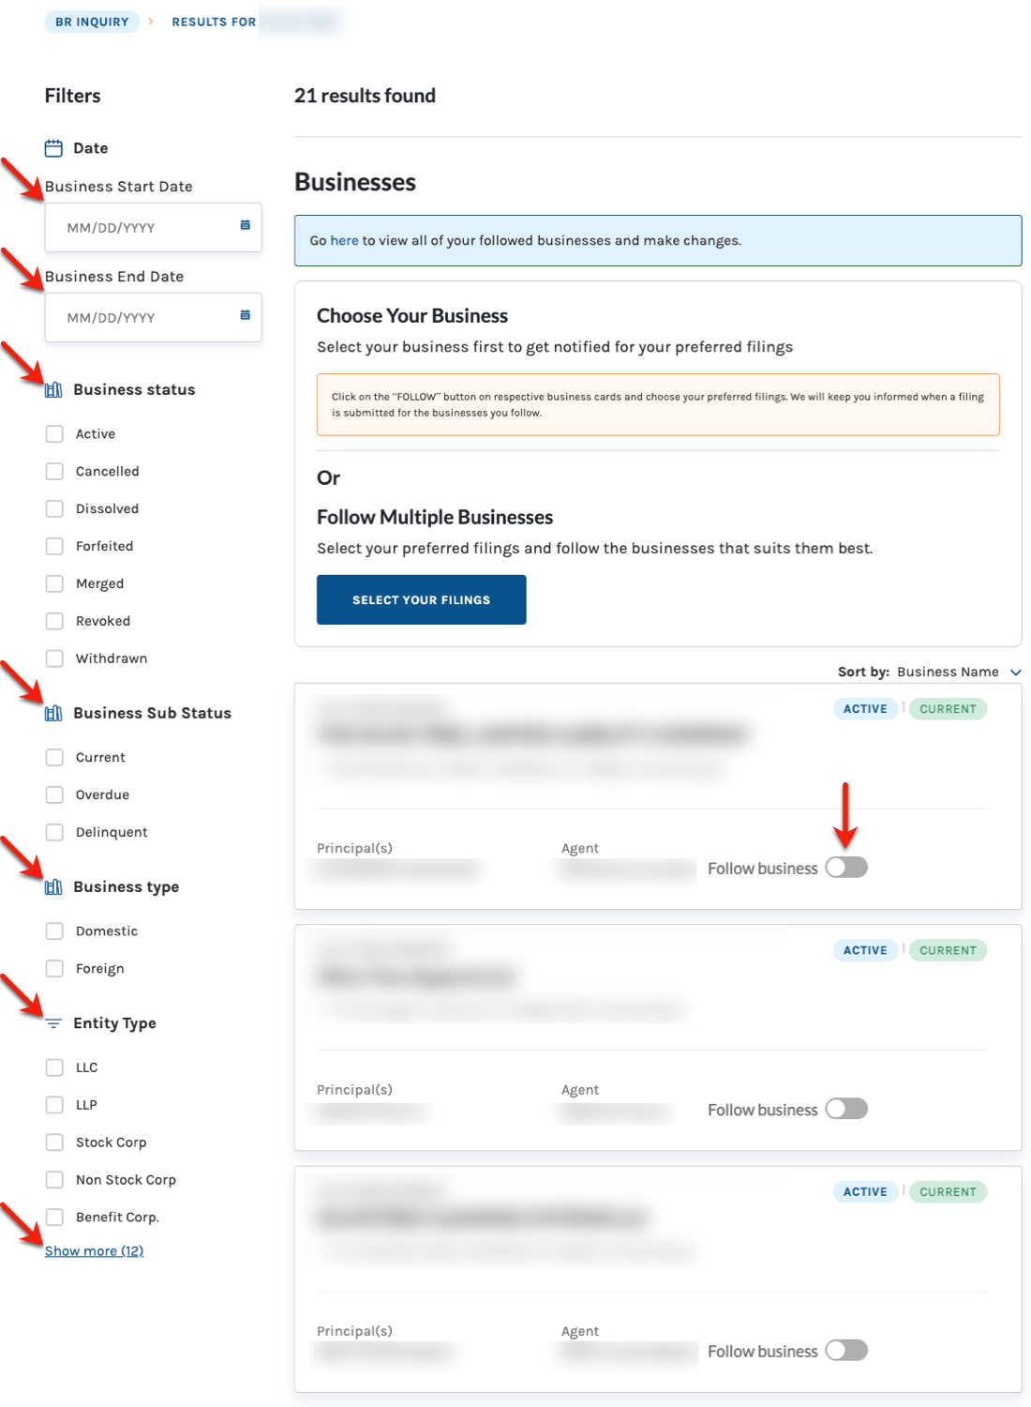Enable Follow business toggle on first card
Image resolution: width=1031 pixels, height=1407 pixels.
click(846, 868)
